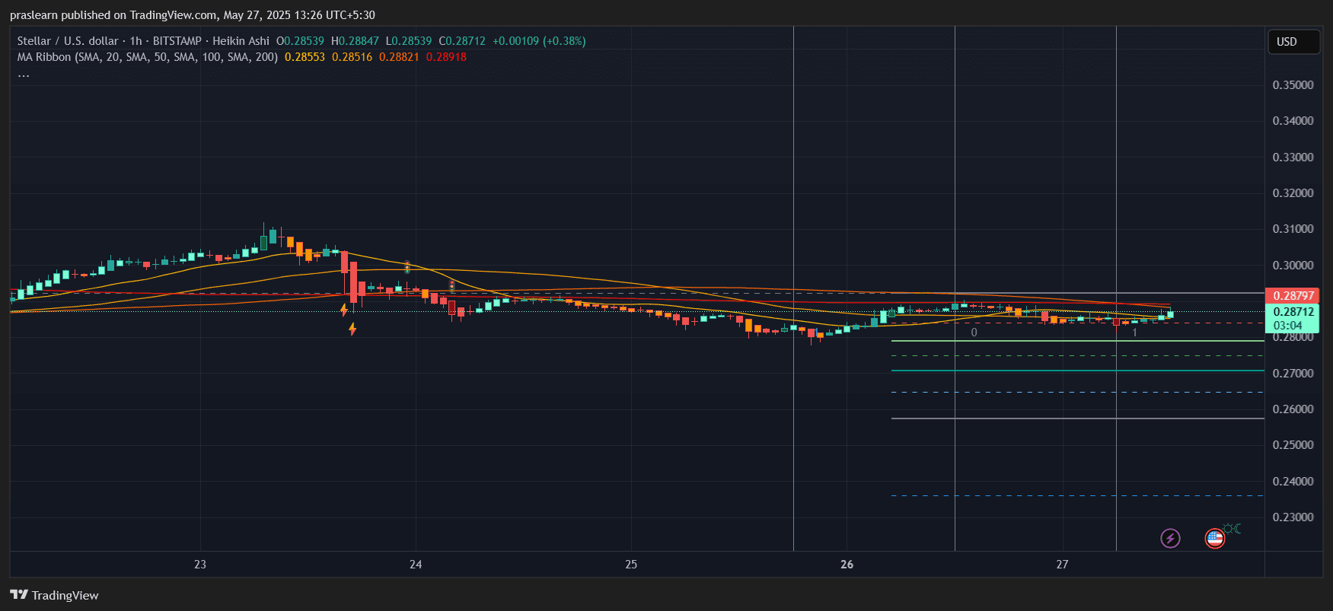The height and width of the screenshot is (611, 1333).
Task: Click the +0.00109 (+0.38%) change value
Action: (x=539, y=41)
